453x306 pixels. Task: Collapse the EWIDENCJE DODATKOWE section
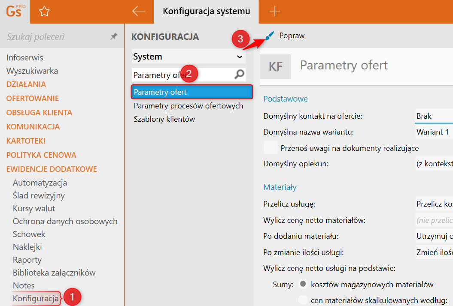pyautogui.click(x=52, y=169)
